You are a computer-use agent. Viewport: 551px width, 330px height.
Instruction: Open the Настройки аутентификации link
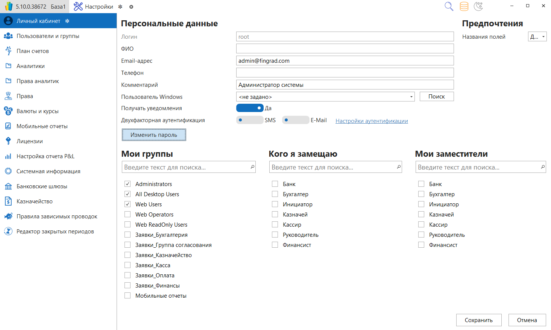pyautogui.click(x=372, y=121)
